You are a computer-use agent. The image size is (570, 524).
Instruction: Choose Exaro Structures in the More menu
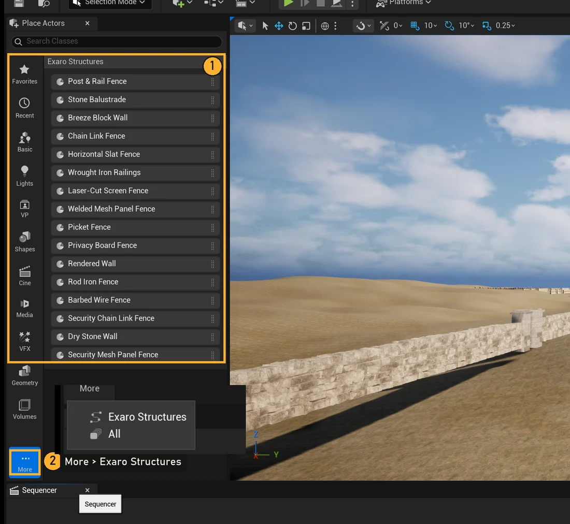(138, 417)
